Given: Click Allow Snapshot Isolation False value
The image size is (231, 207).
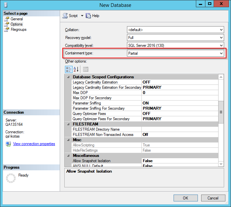Looking at the screenshot, I should (179, 161).
